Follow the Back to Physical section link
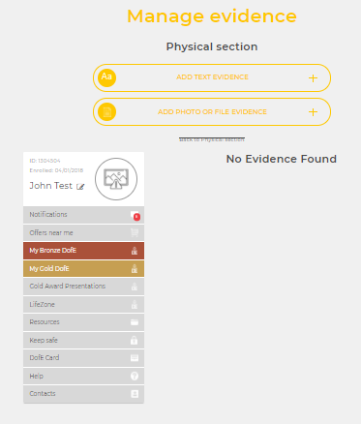This screenshot has height=424, width=361. point(212,139)
